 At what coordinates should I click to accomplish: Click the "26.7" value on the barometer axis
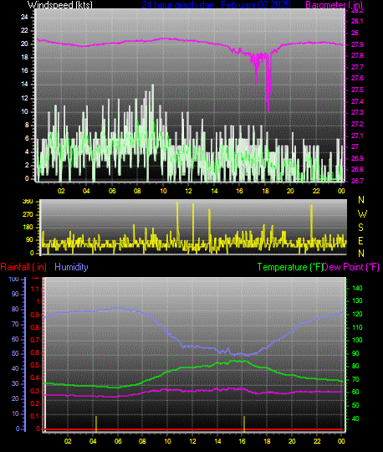tap(357, 181)
